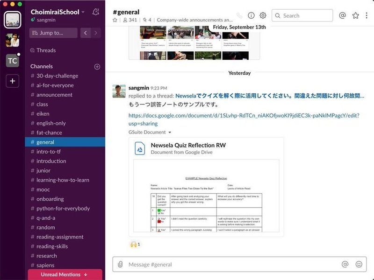Open mooc channel
Viewport: 374px width, 280px height.
65,189
